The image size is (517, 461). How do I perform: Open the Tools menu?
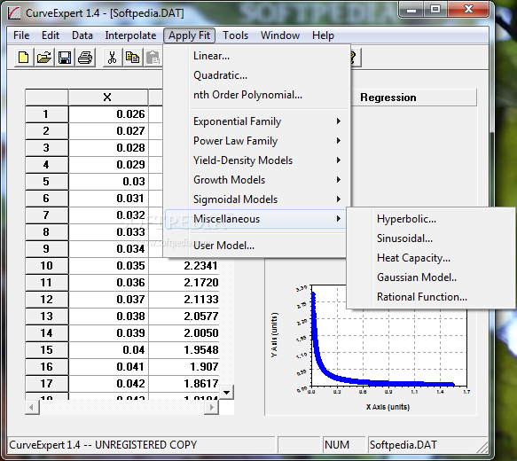point(235,35)
